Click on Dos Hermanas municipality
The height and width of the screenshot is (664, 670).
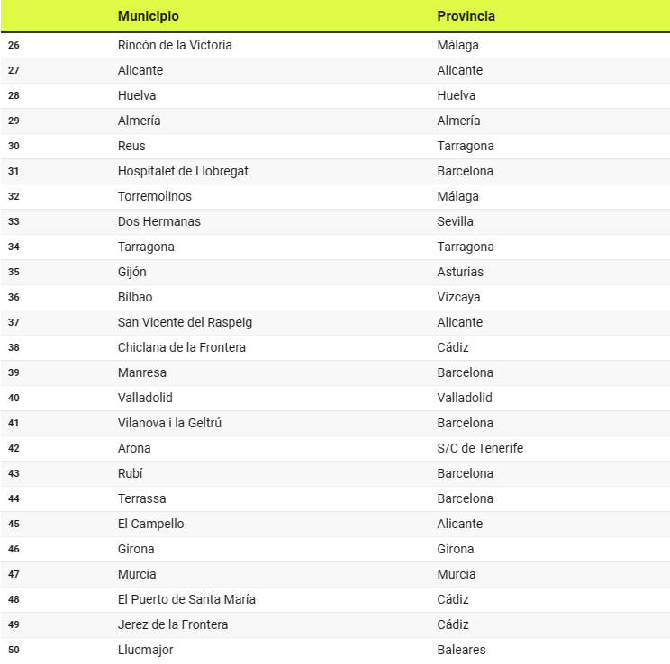point(159,221)
